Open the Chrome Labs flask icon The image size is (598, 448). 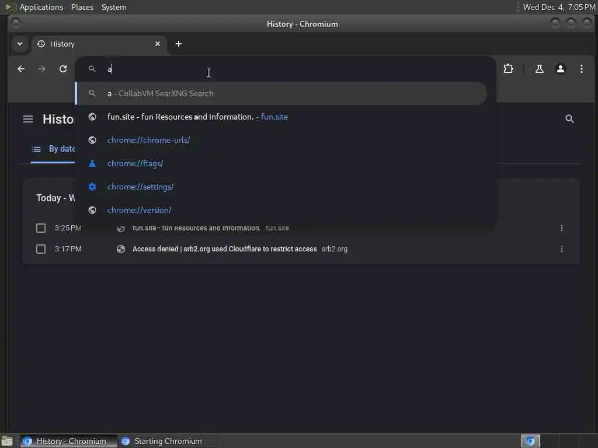539,69
